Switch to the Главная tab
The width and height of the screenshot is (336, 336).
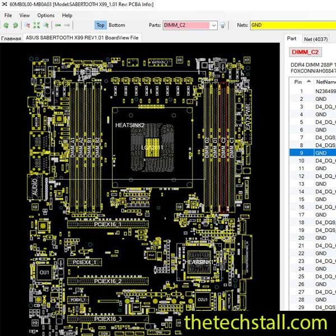[11, 38]
